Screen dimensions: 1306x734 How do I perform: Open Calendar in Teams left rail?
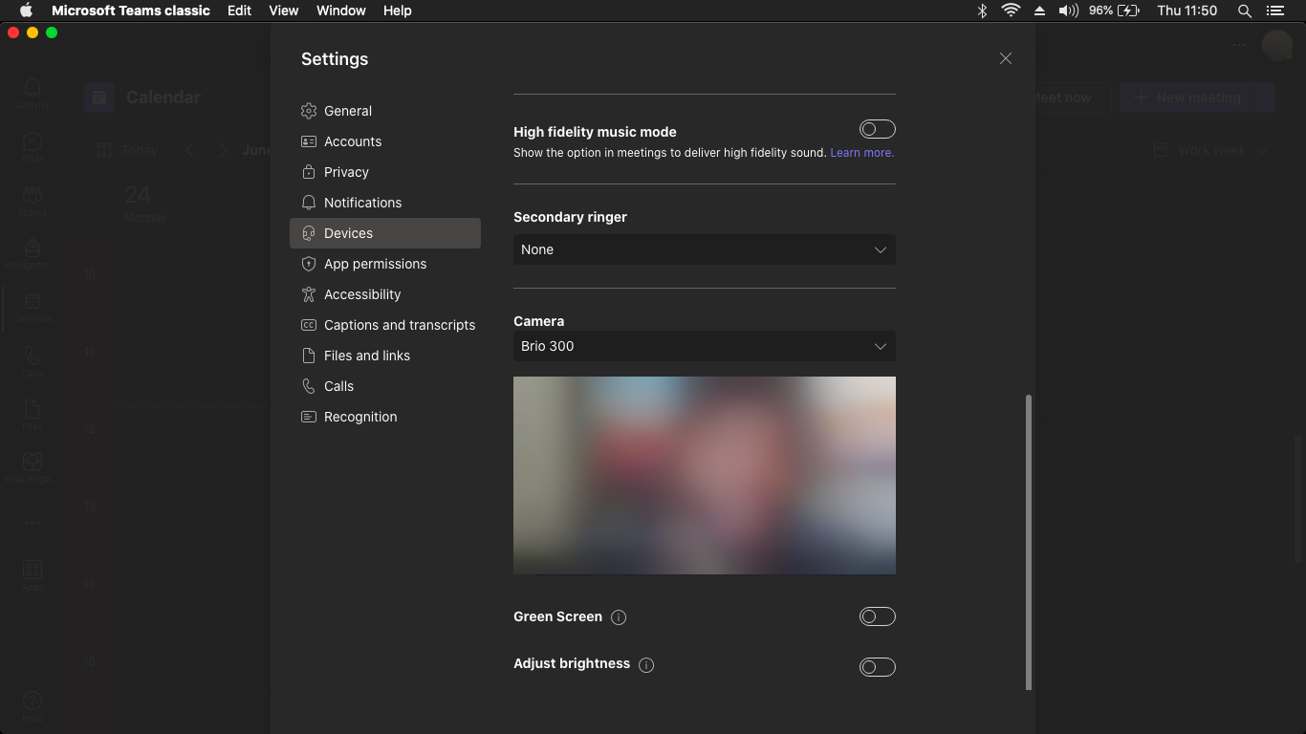[x=33, y=307]
